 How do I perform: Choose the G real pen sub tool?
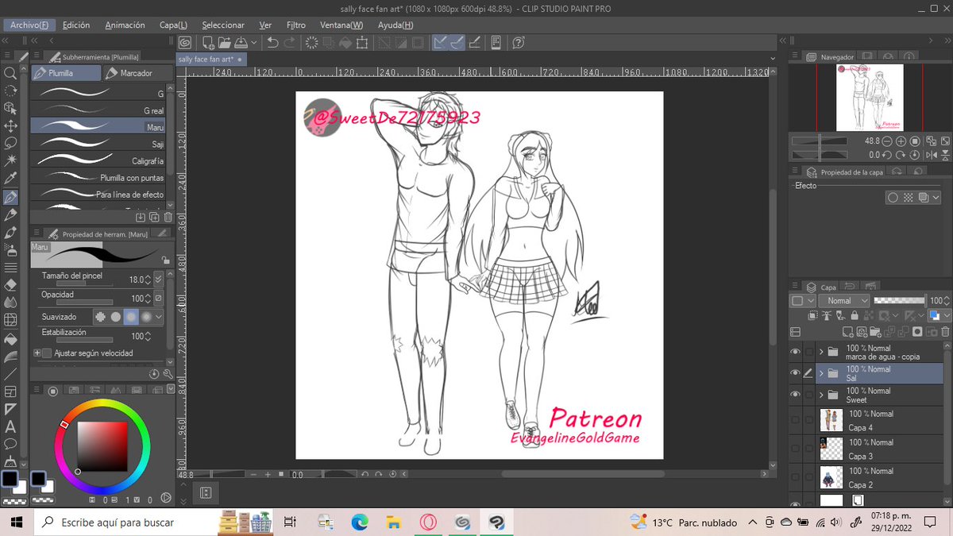pyautogui.click(x=98, y=110)
